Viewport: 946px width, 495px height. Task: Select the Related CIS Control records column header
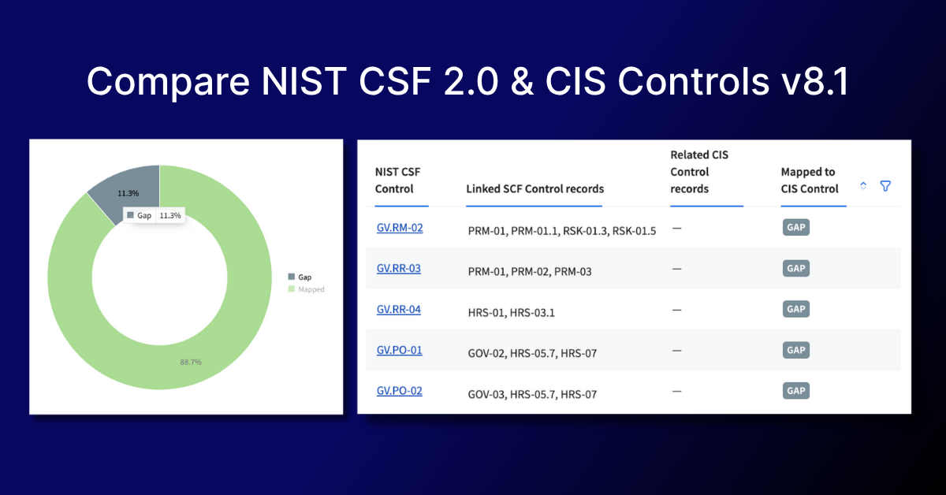point(699,172)
